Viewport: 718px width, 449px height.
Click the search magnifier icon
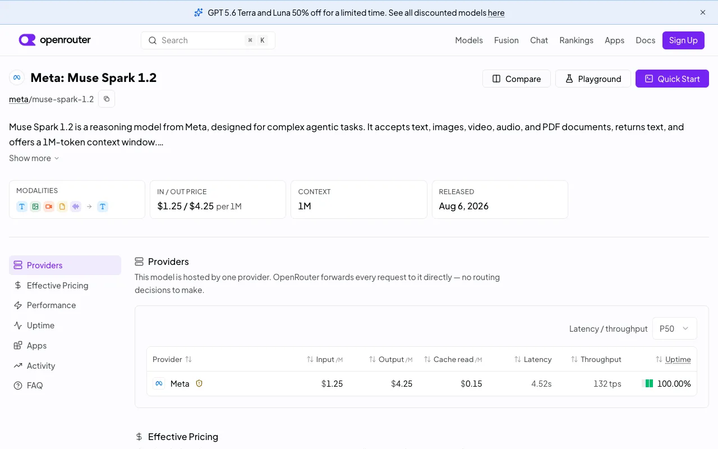[152, 40]
